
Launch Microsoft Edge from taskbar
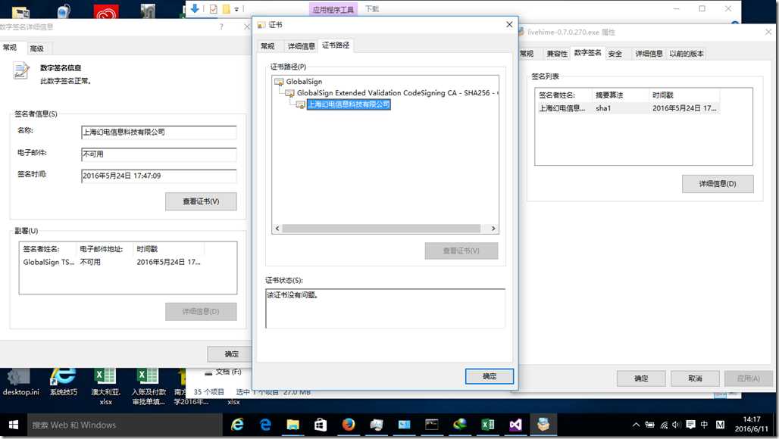265,425
